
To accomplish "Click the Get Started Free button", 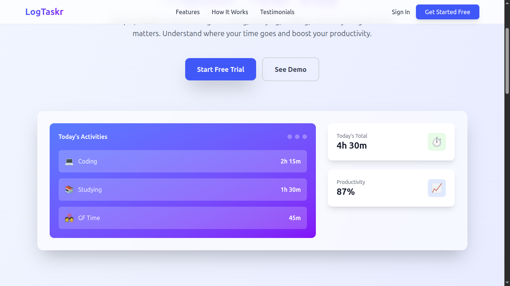I will (x=448, y=12).
